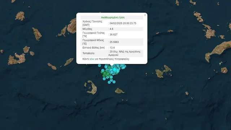
Task: Click the focal depth value 13.4
Action: [112, 48]
